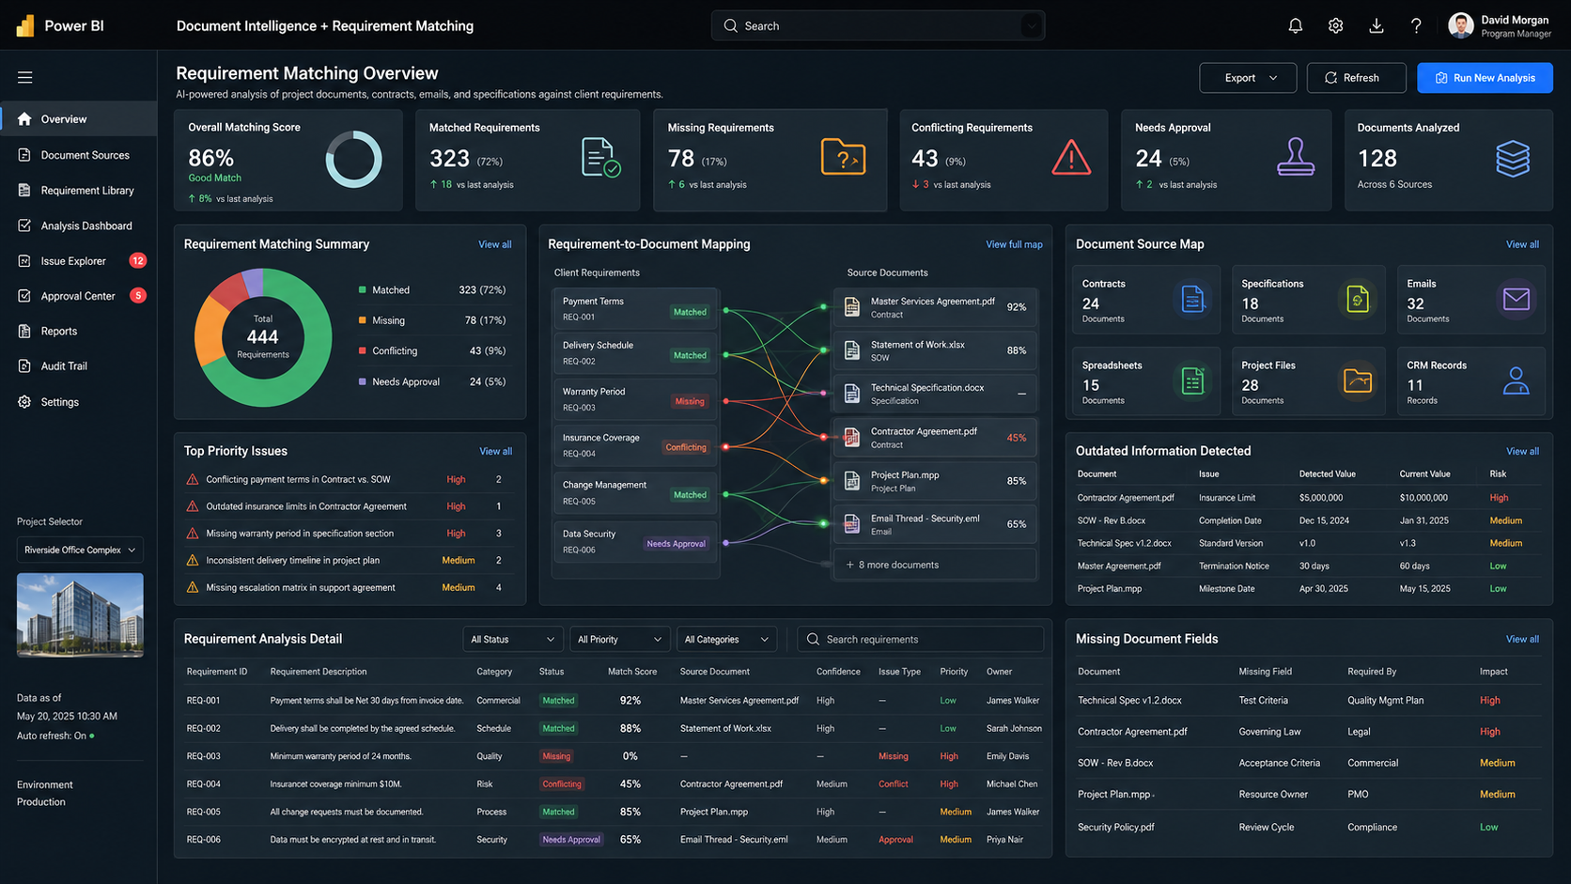Click the download icon in top bar
The image size is (1571, 884).
coord(1376,26)
